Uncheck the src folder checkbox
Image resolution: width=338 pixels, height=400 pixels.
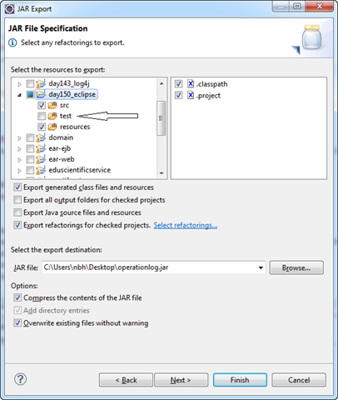[x=42, y=105]
